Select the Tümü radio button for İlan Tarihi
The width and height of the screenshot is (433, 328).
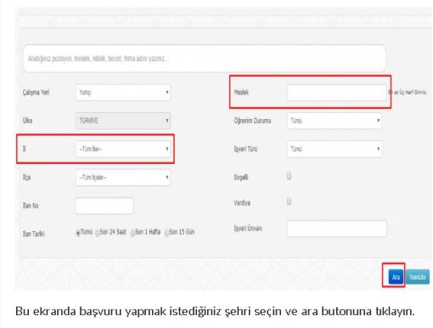point(78,233)
